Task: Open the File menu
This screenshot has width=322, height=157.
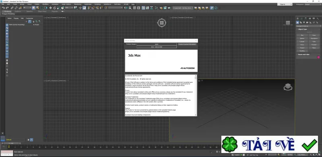Action: [3, 4]
